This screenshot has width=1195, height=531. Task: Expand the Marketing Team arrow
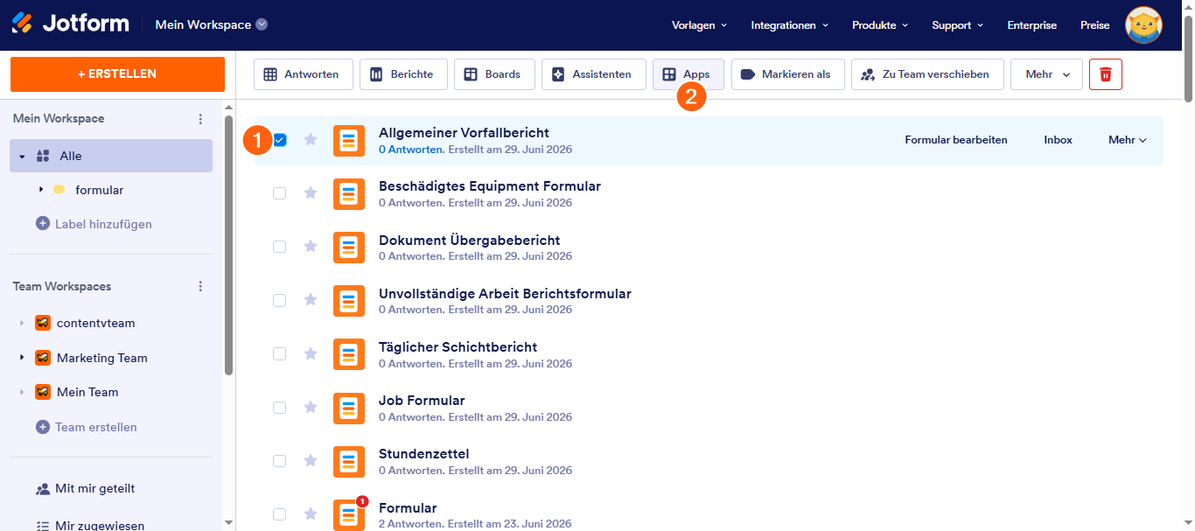[22, 358]
